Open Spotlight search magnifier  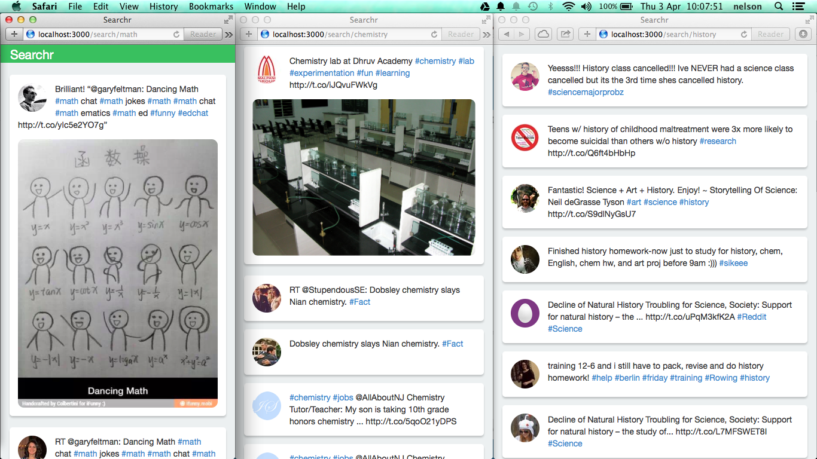tap(778, 7)
